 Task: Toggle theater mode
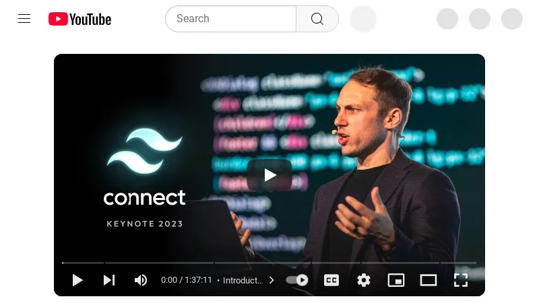[x=429, y=280]
